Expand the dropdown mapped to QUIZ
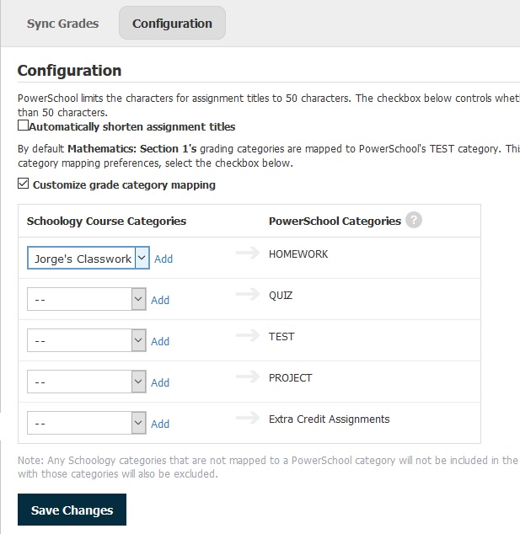This screenshot has width=520, height=534. [x=86, y=299]
